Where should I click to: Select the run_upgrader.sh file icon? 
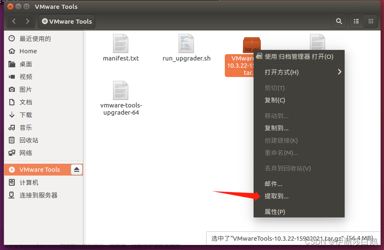pos(186,44)
